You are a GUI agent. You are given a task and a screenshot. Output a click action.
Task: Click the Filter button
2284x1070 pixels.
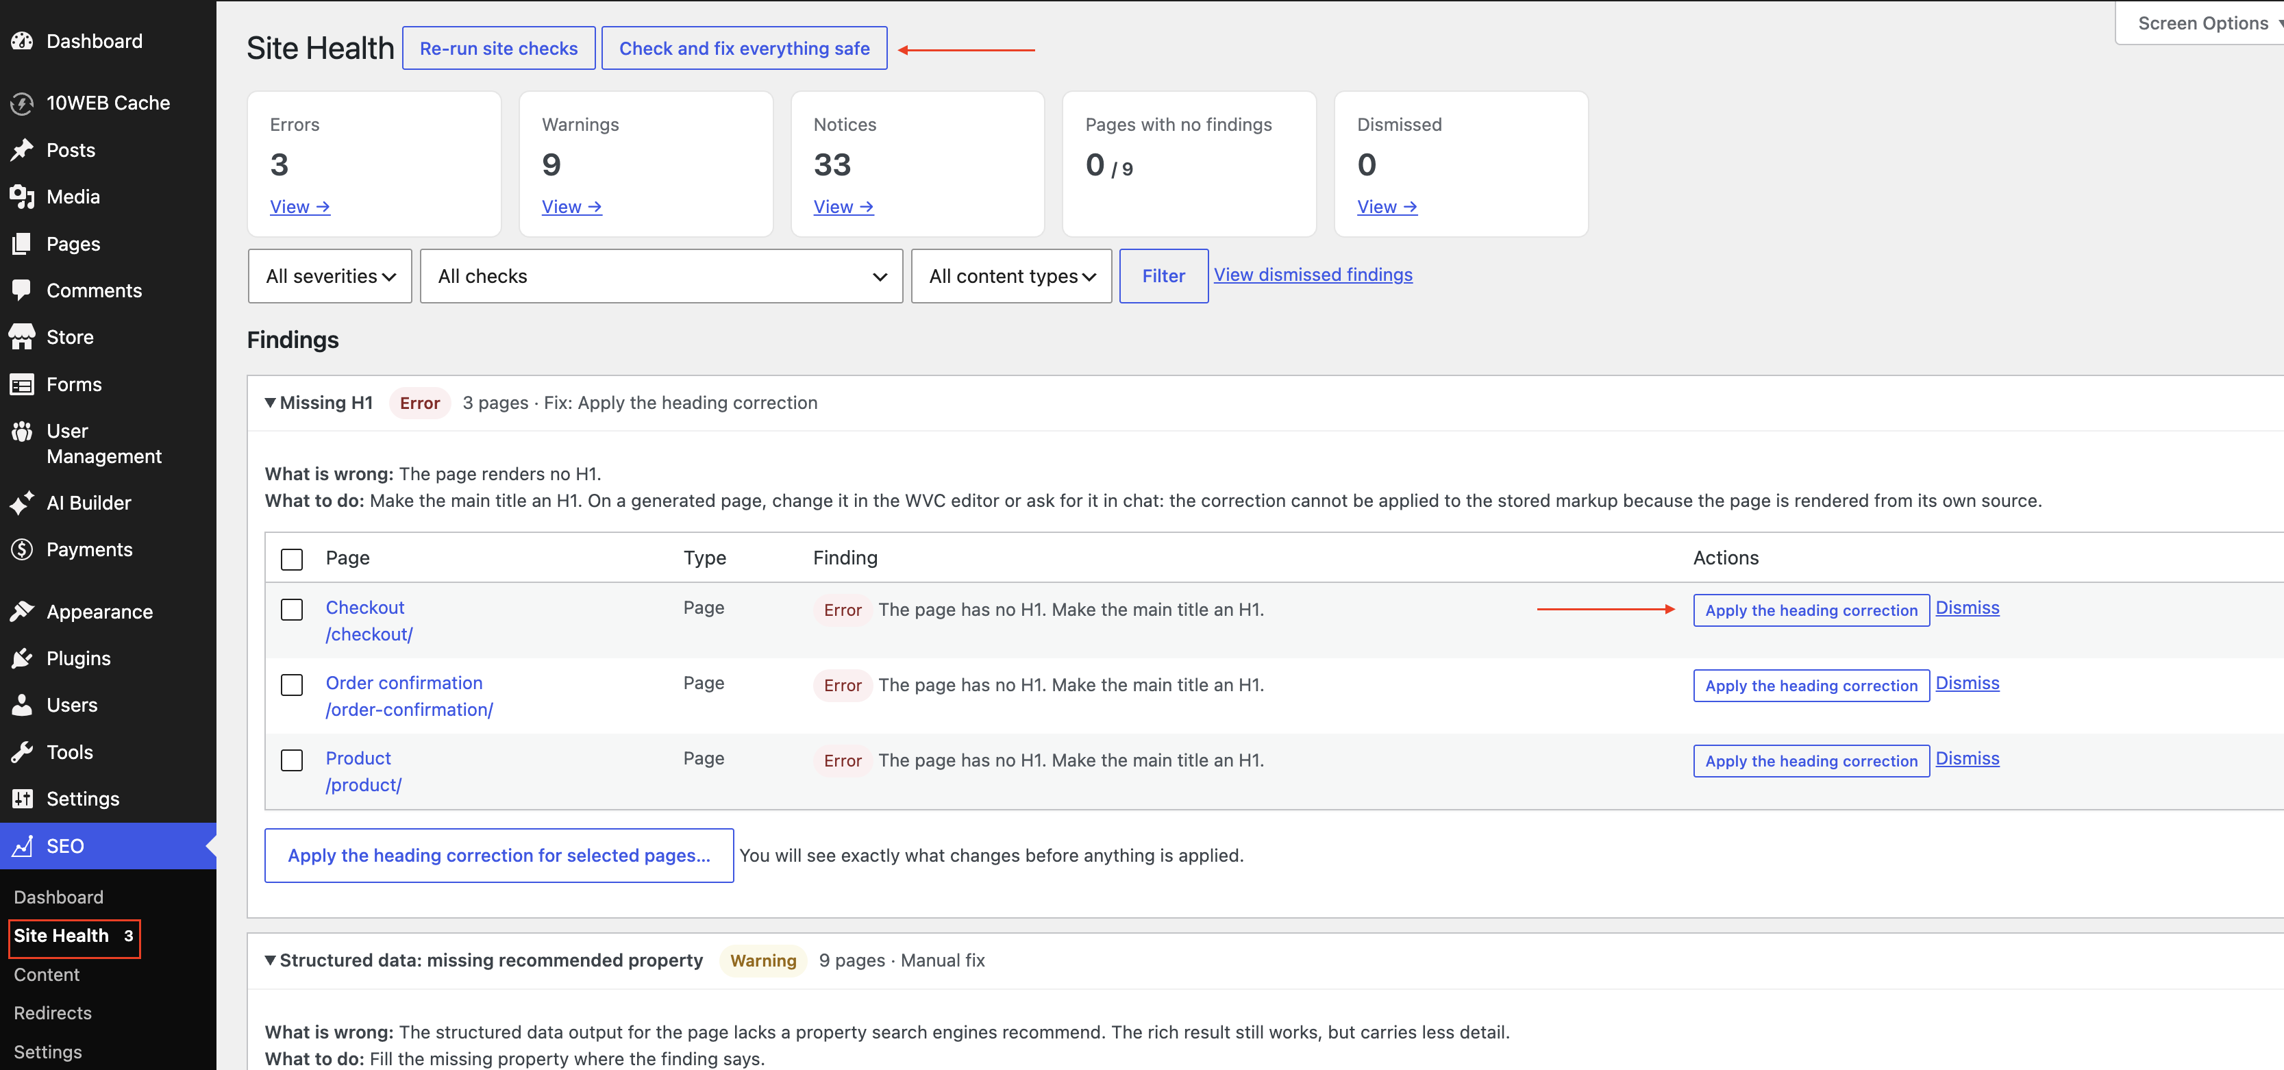click(1163, 277)
